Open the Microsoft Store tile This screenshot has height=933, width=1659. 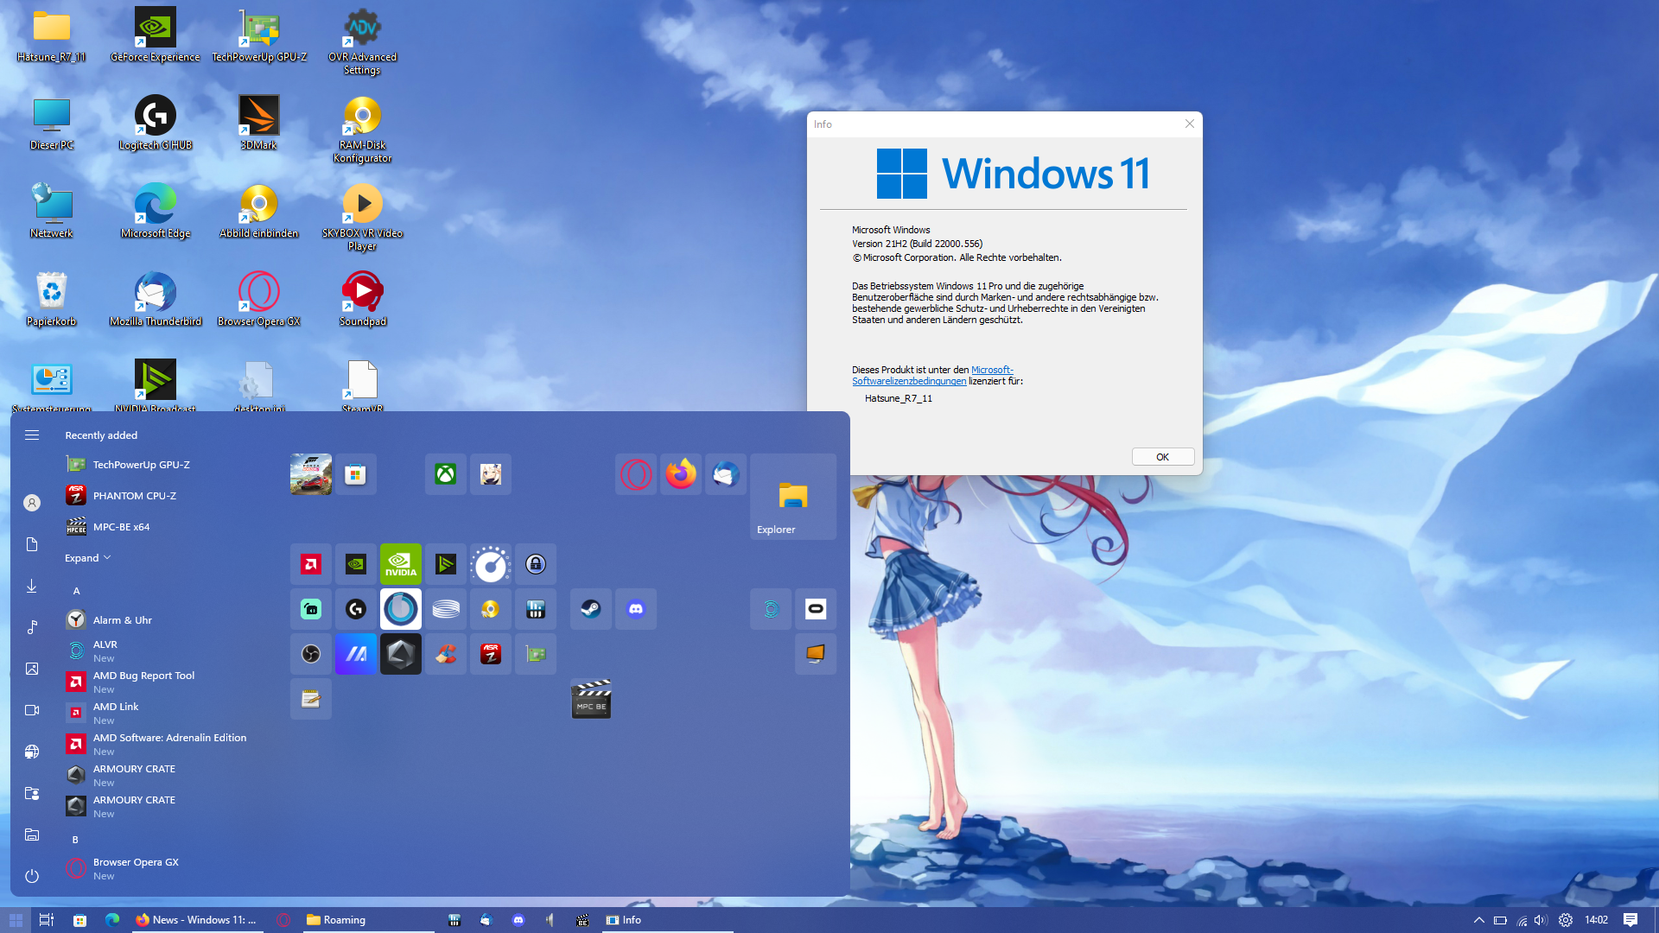tap(356, 474)
